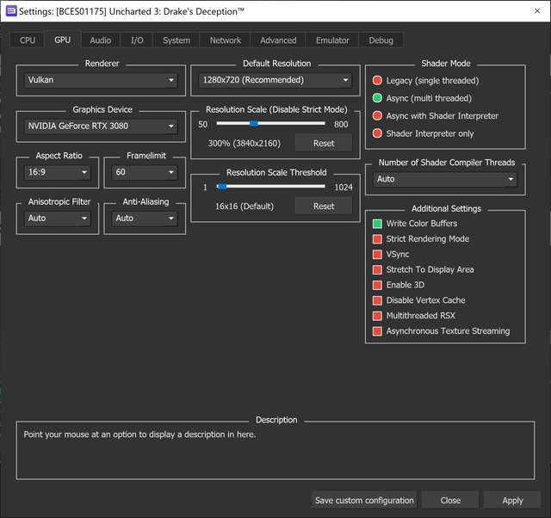Expand the Aspect Ratio dropdown

coord(58,172)
